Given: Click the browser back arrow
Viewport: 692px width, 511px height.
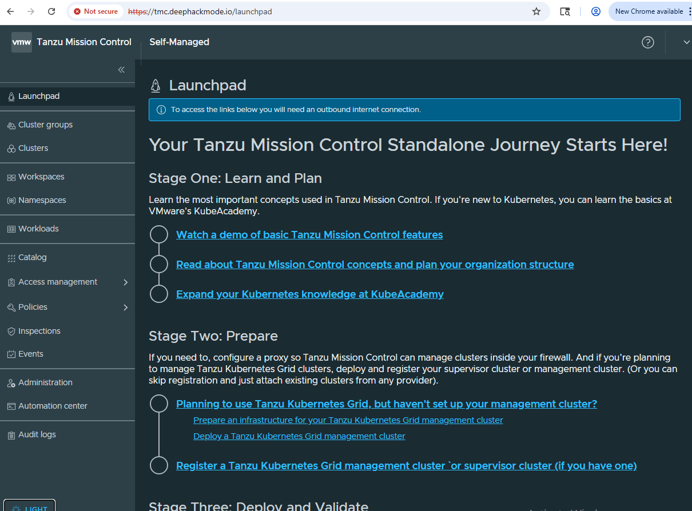Looking at the screenshot, I should tap(11, 11).
